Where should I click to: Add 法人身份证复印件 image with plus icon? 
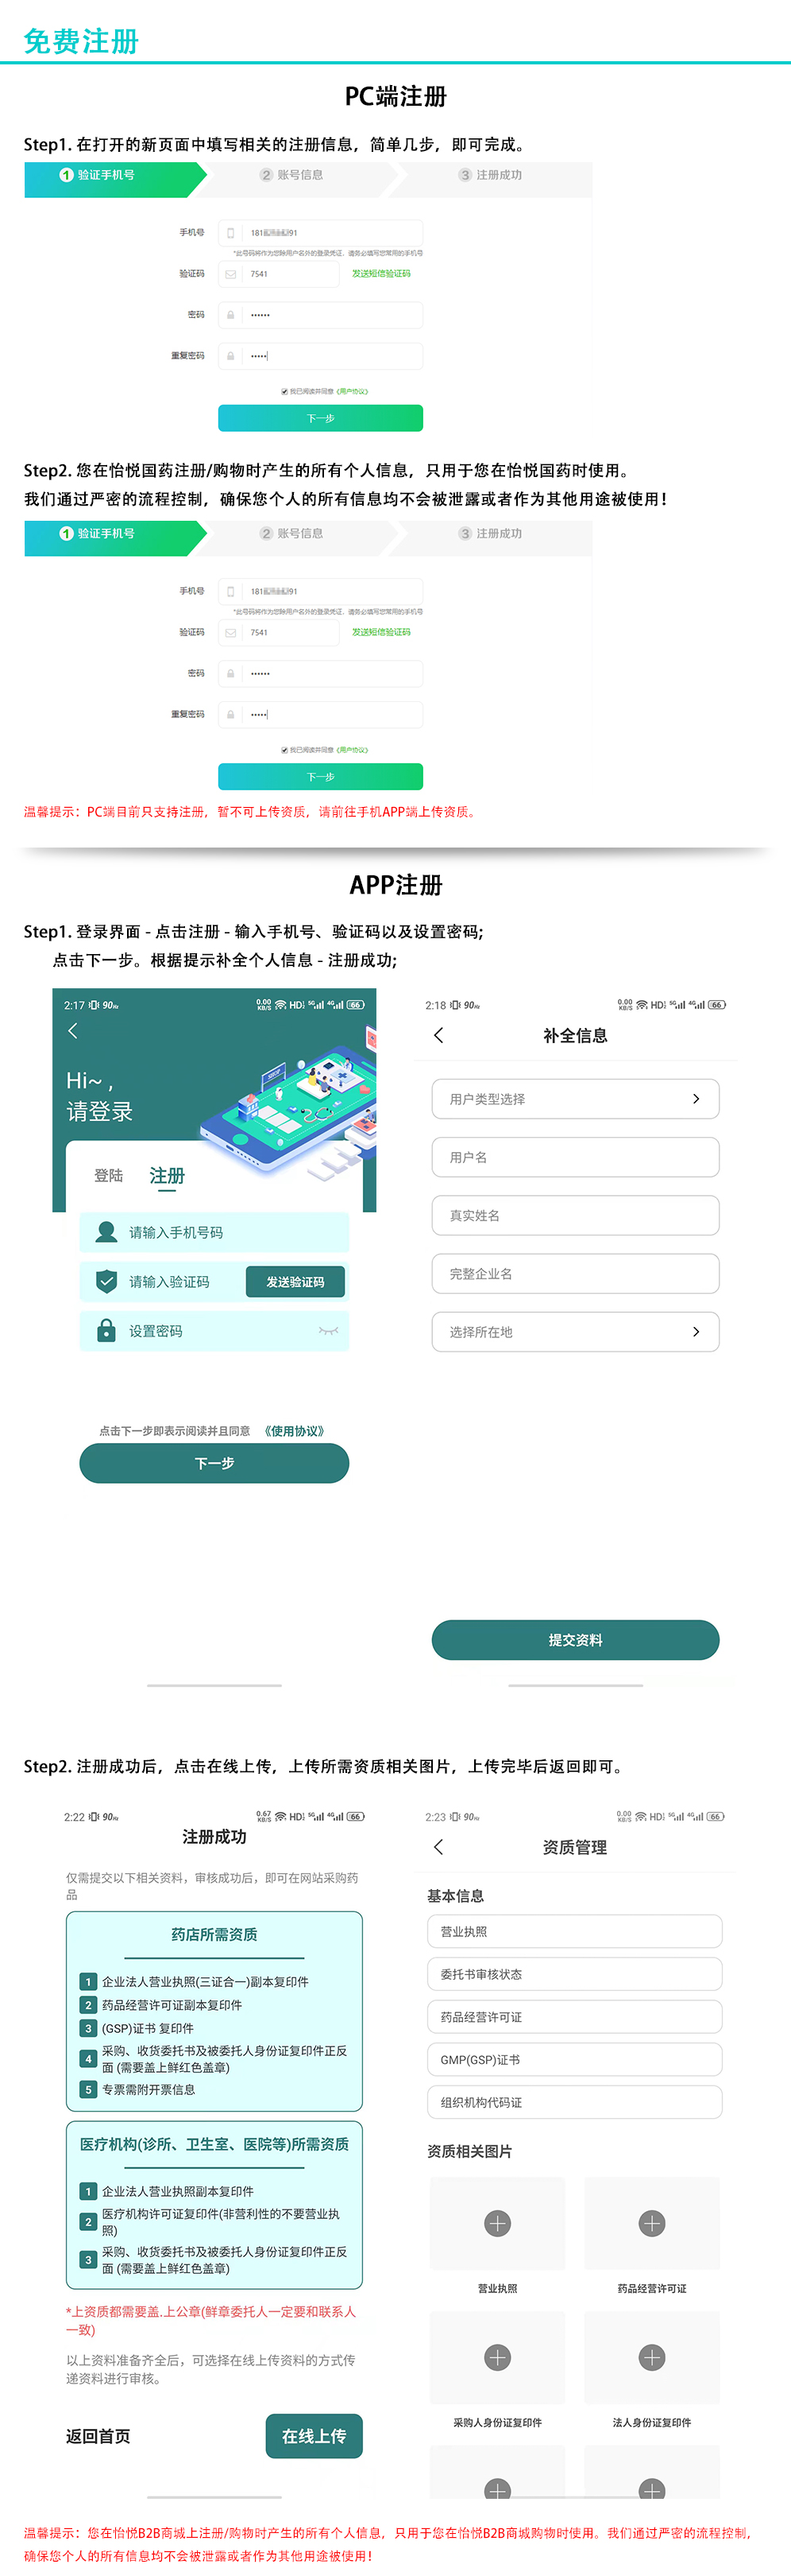[652, 2357]
